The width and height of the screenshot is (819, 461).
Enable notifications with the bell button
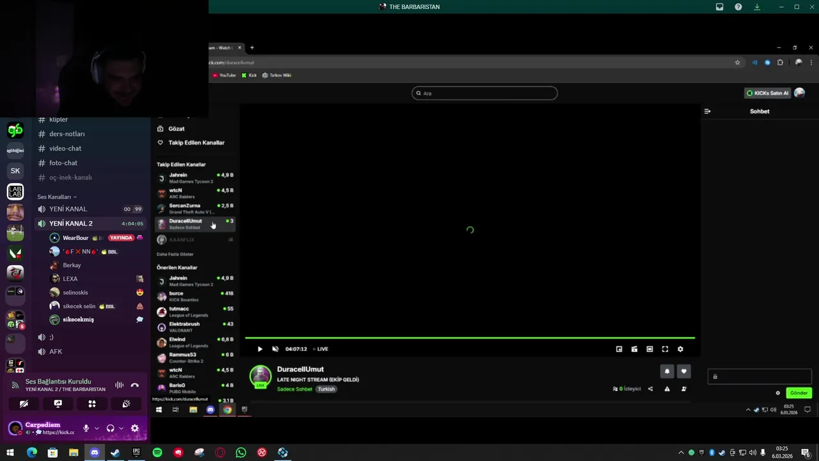(x=667, y=371)
